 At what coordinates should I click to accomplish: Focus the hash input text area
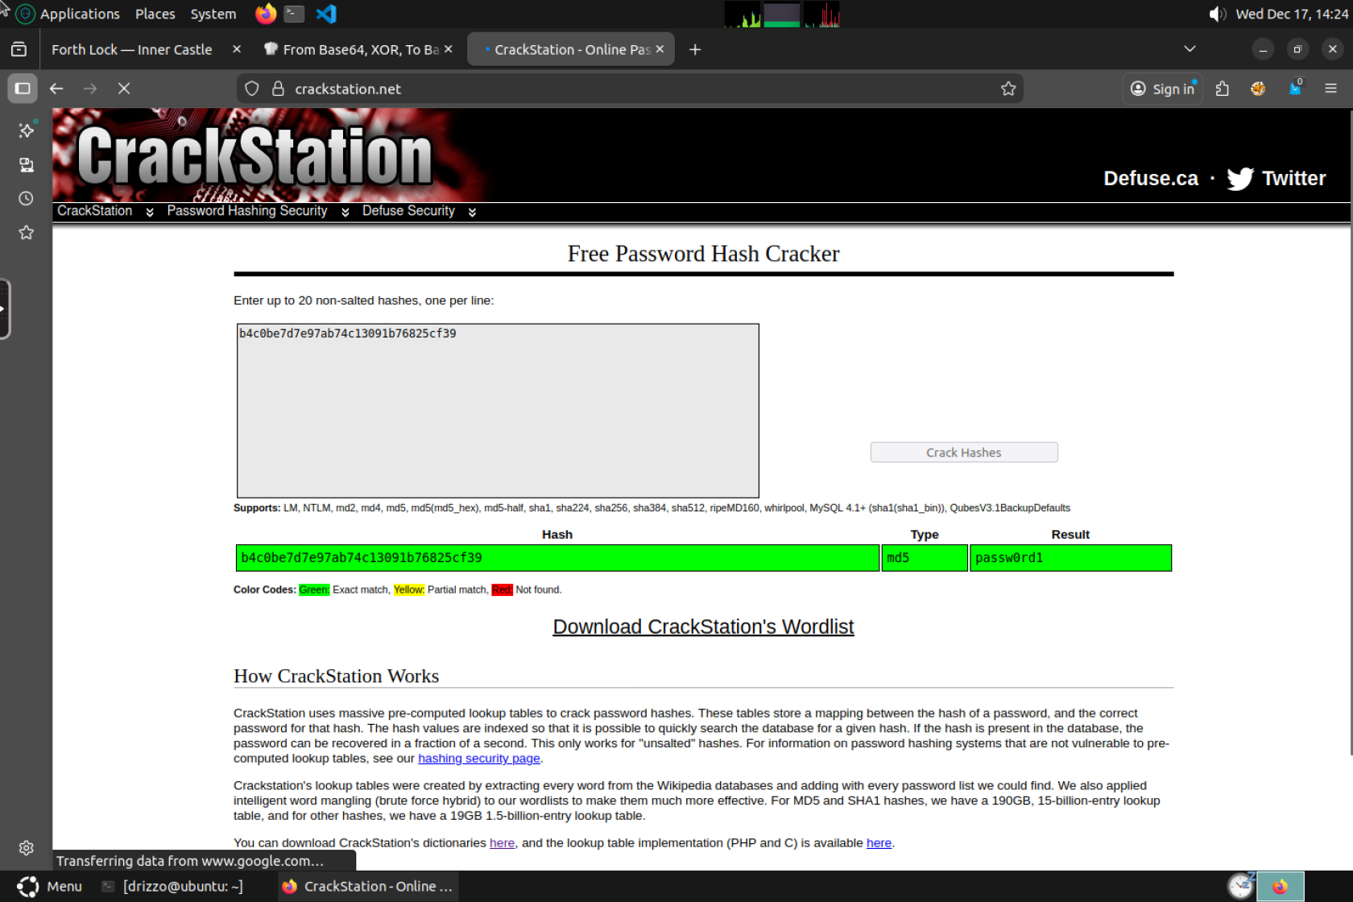click(x=498, y=411)
